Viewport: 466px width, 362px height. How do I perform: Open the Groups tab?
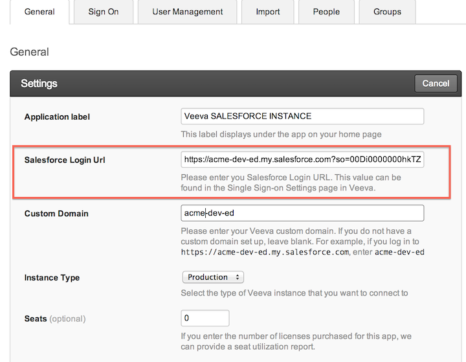(387, 12)
